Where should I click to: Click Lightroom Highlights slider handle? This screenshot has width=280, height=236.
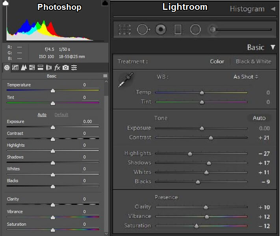[190, 153]
